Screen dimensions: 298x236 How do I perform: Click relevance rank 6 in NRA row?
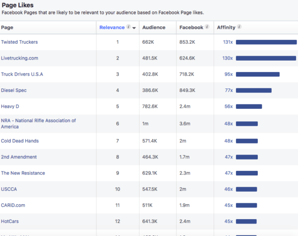118,124
